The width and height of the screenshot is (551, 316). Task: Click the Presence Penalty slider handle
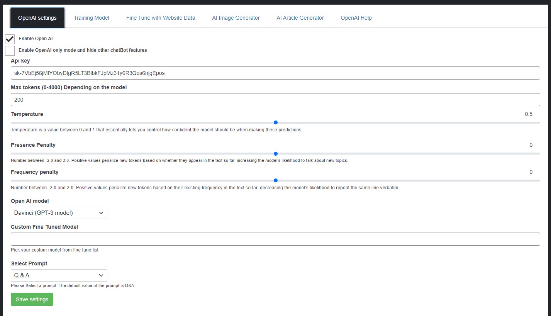(276, 153)
